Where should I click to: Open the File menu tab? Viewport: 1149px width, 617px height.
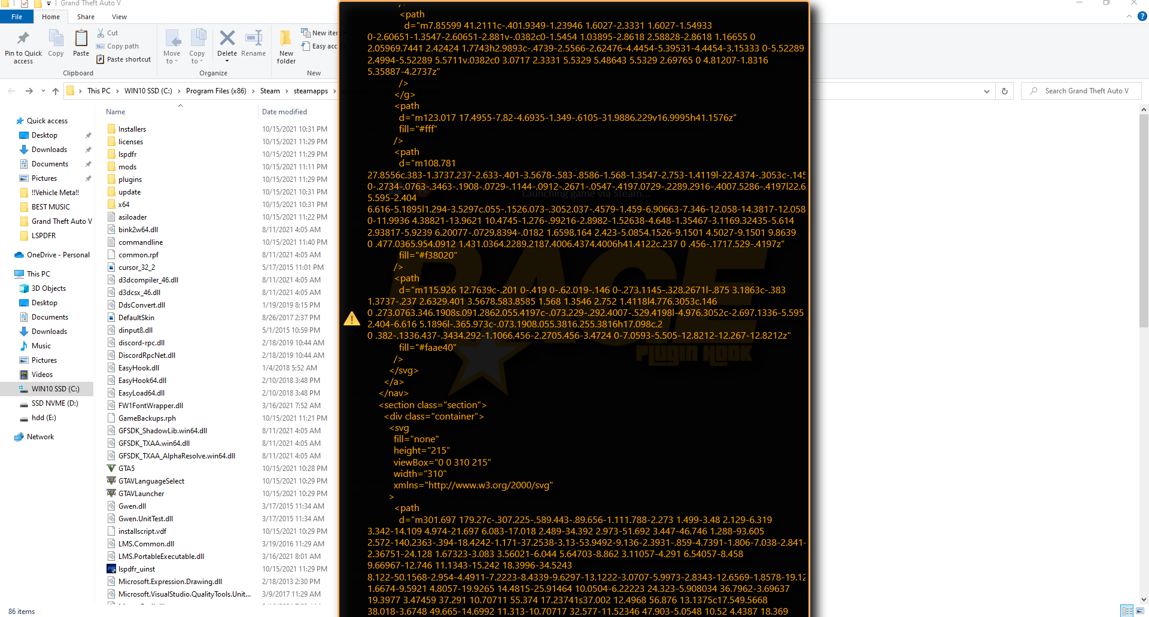pos(17,17)
